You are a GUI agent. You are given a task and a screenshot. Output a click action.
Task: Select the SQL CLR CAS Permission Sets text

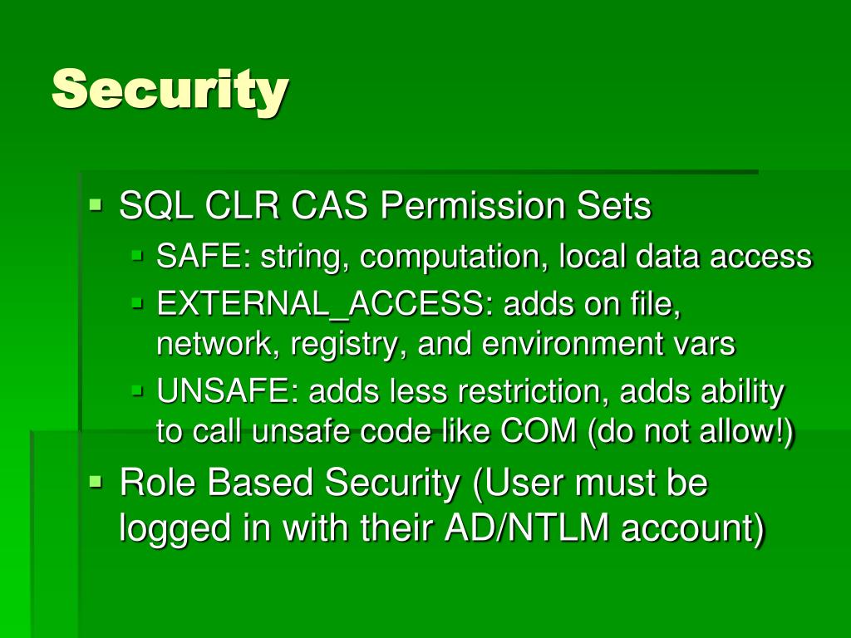click(x=385, y=206)
